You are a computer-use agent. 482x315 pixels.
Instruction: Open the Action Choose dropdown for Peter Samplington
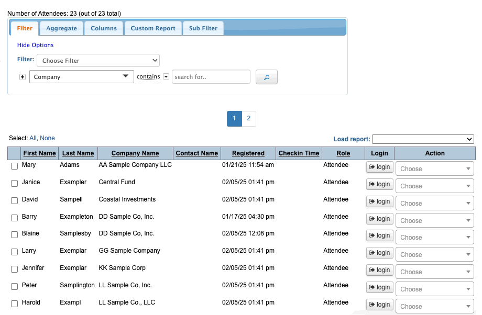[x=435, y=289]
